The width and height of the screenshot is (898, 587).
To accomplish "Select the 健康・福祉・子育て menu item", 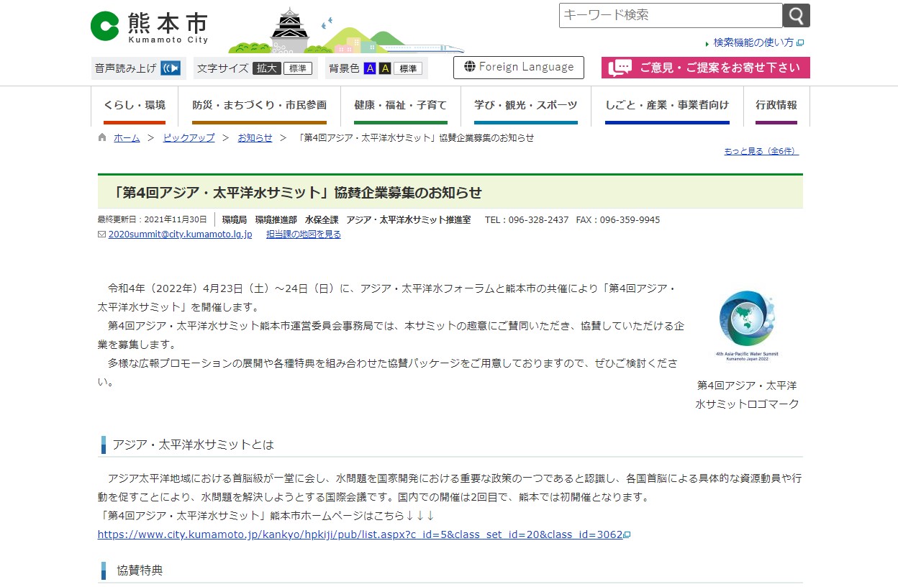I will point(400,105).
